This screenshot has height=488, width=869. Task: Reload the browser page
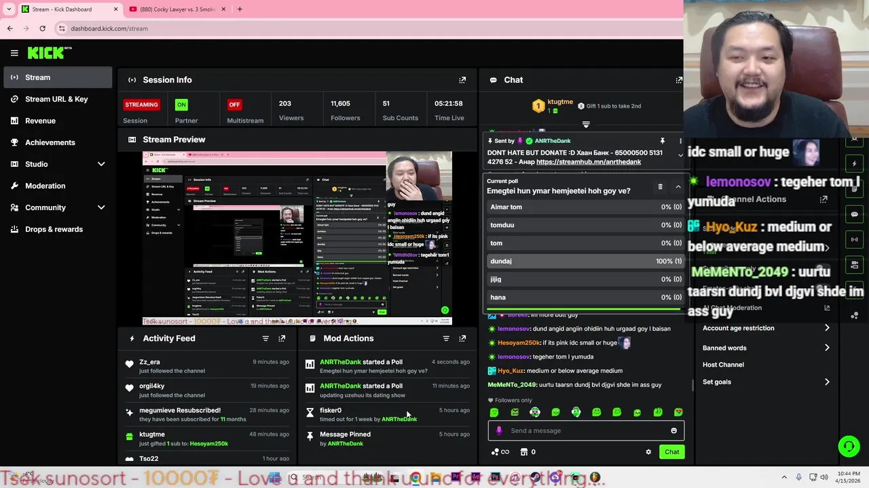coord(42,28)
